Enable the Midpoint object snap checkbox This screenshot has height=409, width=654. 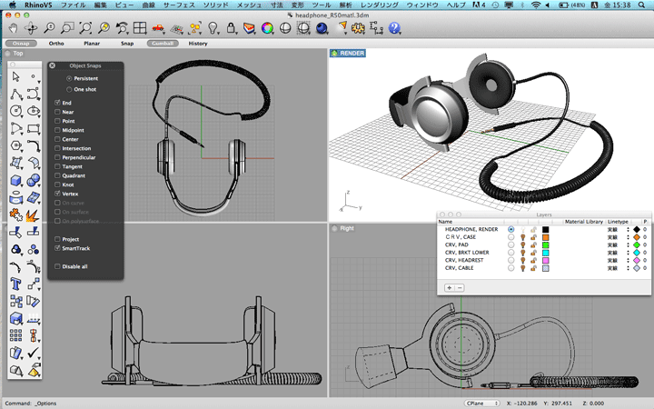click(57, 130)
